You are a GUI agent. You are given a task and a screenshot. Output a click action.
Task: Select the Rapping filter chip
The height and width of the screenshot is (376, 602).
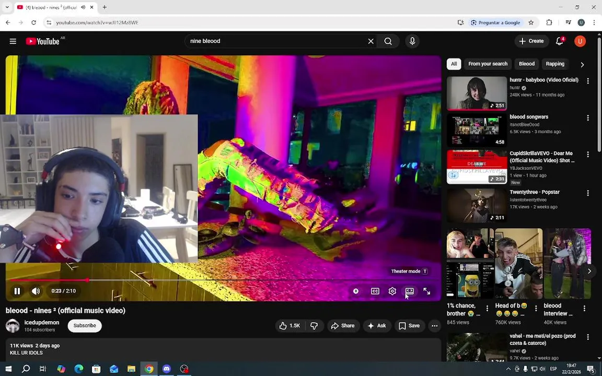tap(555, 64)
